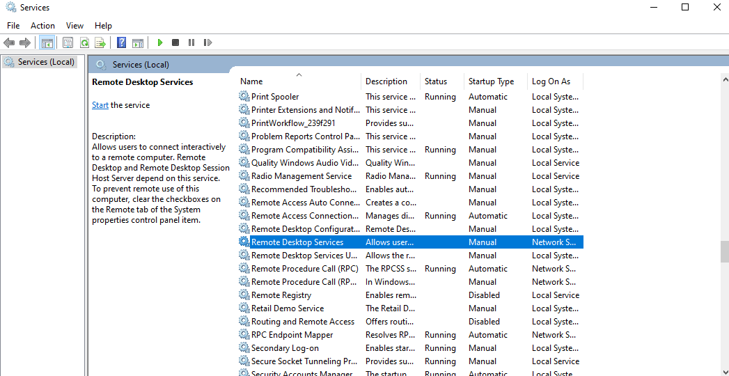Open Help via the blue question mark icon
This screenshot has height=376, width=729.
click(x=121, y=43)
